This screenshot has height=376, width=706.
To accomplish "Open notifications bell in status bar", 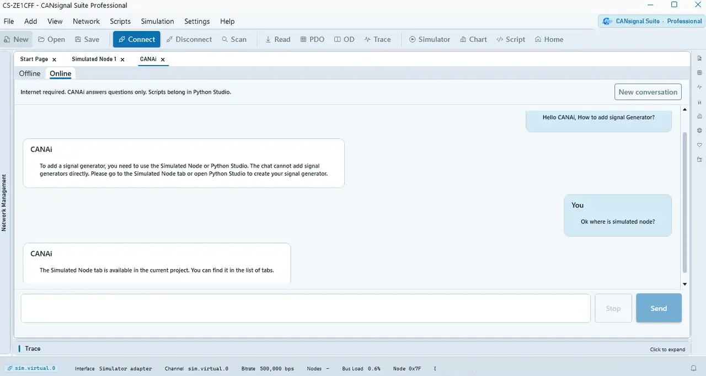I will tap(693, 368).
